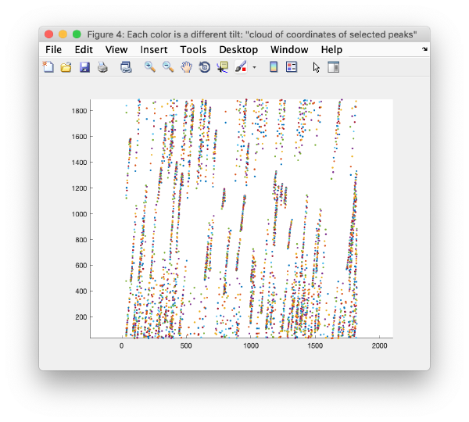This screenshot has height=422, width=469.
Task: Select the Rotate 3D tool
Action: (x=205, y=67)
